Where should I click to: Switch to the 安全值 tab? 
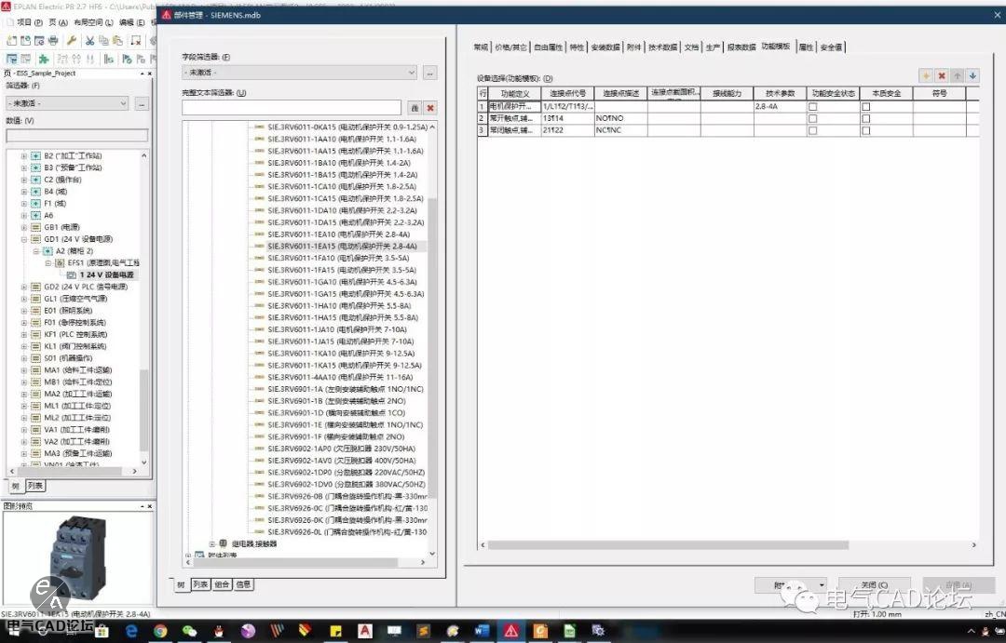(831, 47)
